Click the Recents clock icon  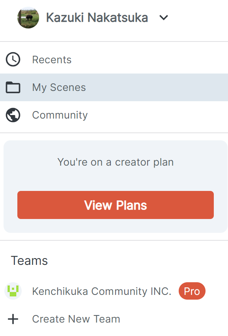coord(13,59)
